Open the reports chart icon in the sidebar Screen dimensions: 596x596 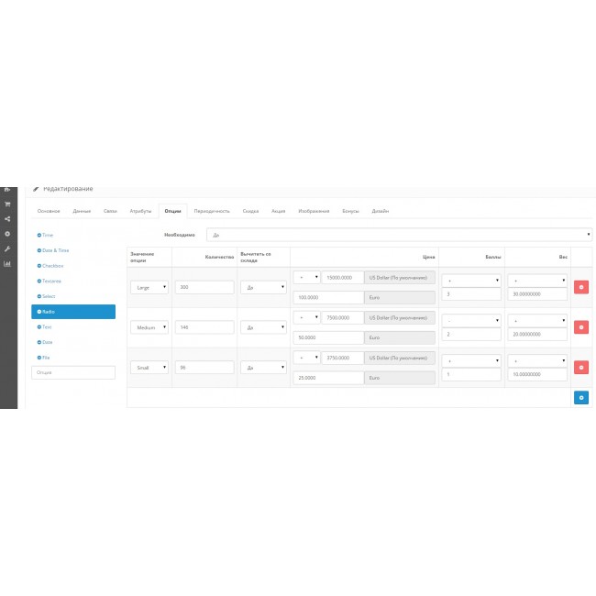coord(7,264)
